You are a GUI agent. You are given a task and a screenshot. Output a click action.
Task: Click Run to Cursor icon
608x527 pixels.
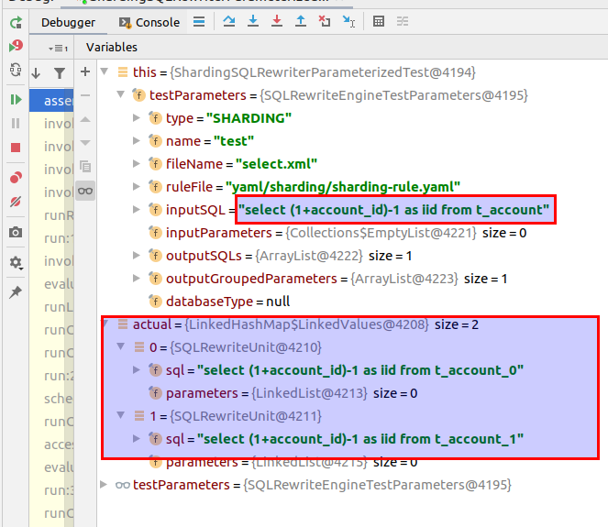coord(348,21)
